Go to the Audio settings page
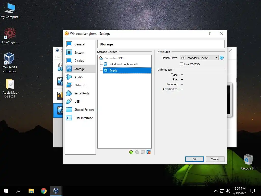This screenshot has width=261, height=196. 80,77
